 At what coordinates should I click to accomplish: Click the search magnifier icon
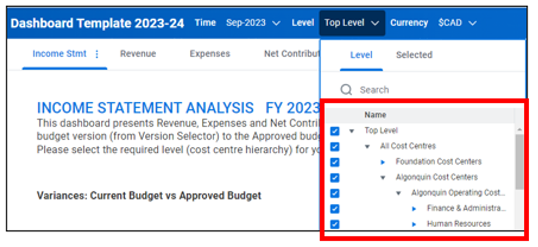(x=346, y=90)
